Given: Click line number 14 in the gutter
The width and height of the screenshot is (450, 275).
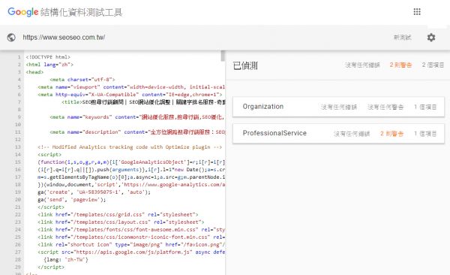Looking at the screenshot, I should pos(18,155).
